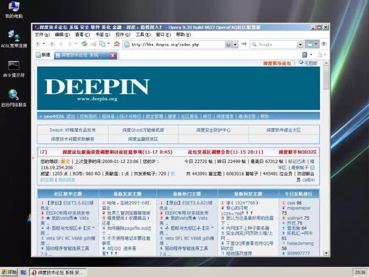Open the 书签 menu

point(102,35)
